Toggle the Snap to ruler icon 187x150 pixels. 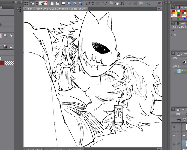pyautogui.click(x=148, y=4)
